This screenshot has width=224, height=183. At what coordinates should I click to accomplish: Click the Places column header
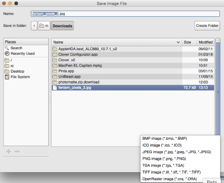click(26, 42)
